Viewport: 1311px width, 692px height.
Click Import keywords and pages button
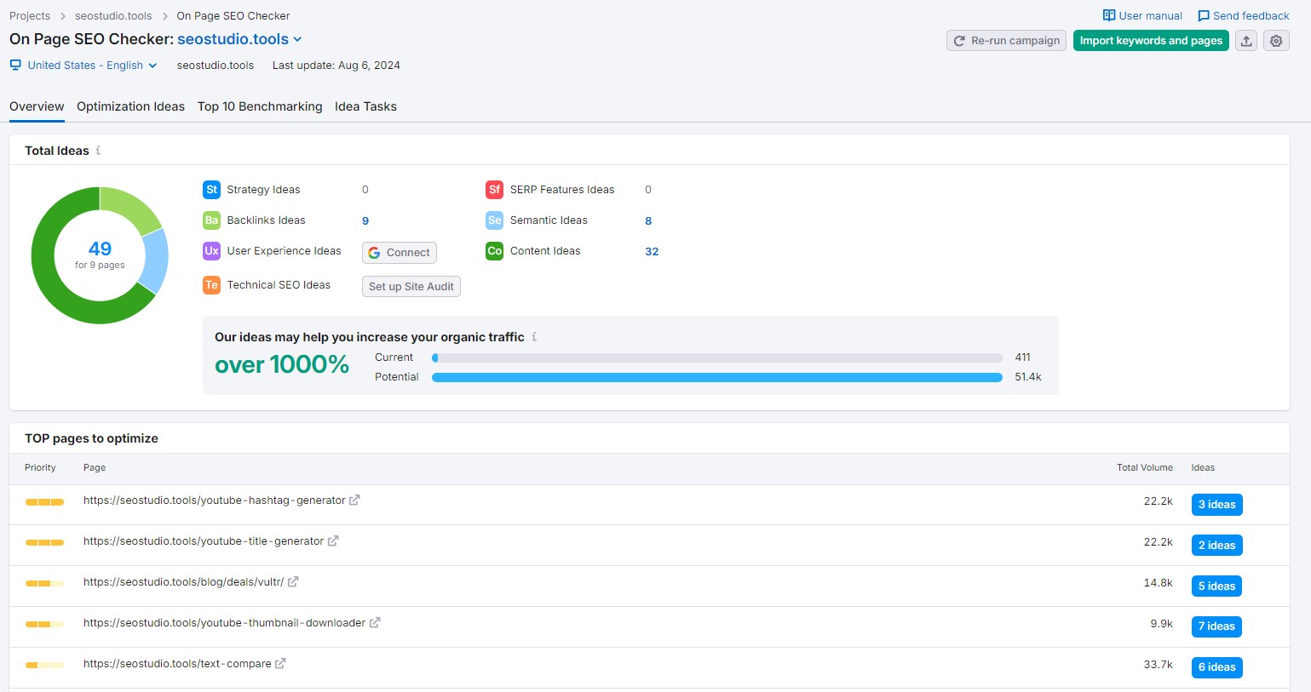tap(1151, 41)
